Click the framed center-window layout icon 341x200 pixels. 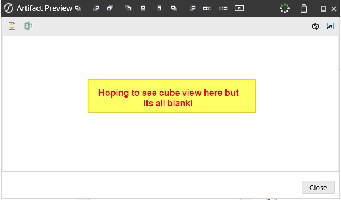[x=239, y=8]
